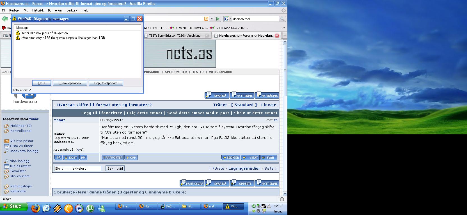Screen dimensions: 467x215
Task: Click the page scrollbar down arrow
Action: pos(285,193)
